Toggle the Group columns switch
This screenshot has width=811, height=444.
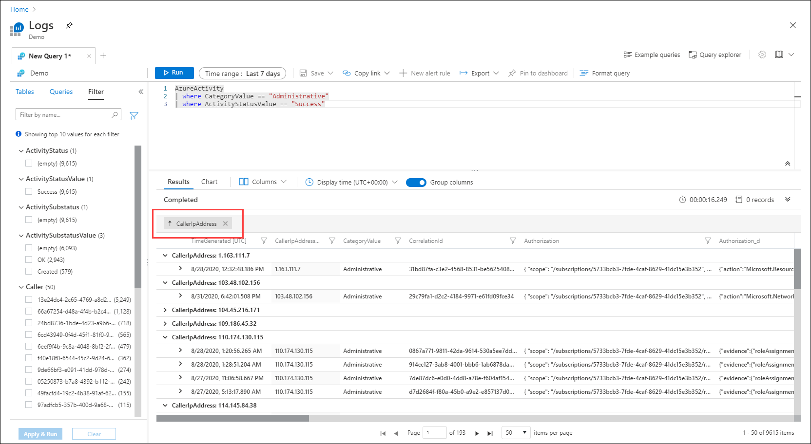point(416,182)
